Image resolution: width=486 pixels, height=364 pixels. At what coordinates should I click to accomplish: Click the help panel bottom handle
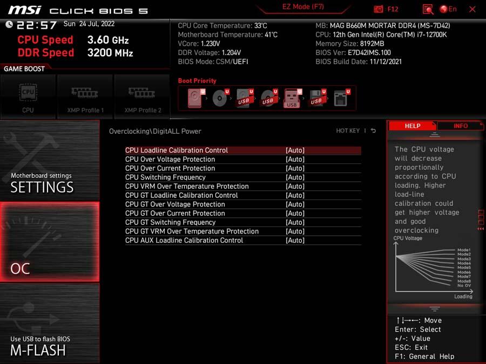(434, 308)
